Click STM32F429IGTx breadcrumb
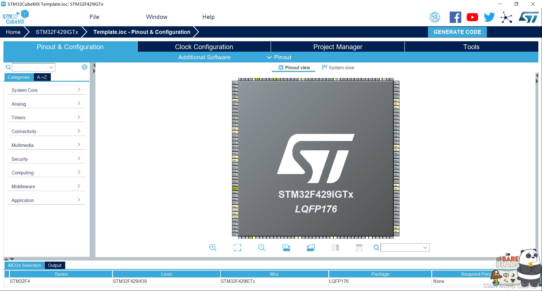Screen dimensions: 542x291 tap(57, 32)
